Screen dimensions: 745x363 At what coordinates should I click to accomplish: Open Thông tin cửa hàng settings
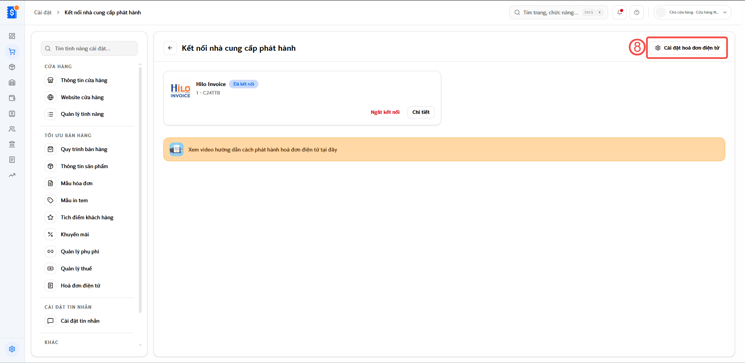click(x=89, y=80)
